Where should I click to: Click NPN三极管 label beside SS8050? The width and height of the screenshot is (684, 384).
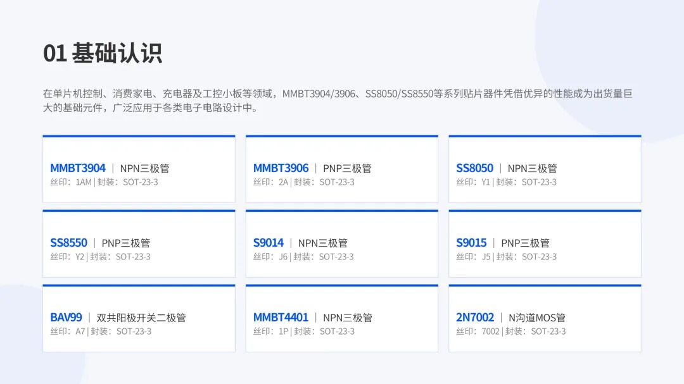[x=532, y=169]
